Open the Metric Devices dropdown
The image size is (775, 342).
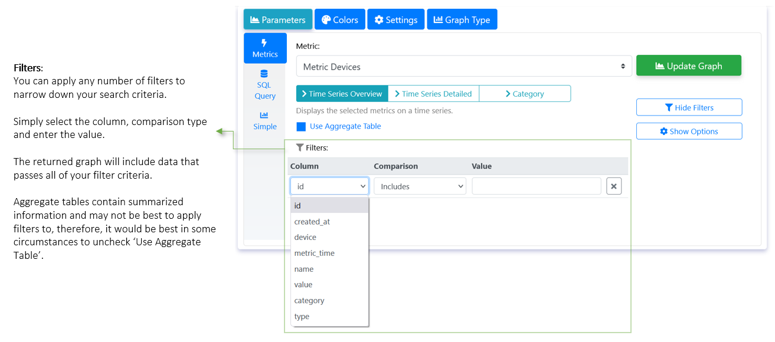[464, 67]
